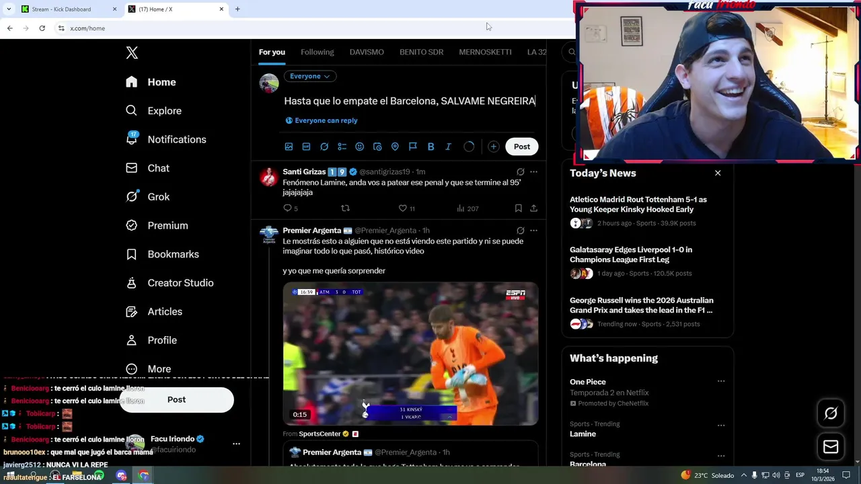
Task: Play the ESPN goalkeeper video
Action: point(410,354)
